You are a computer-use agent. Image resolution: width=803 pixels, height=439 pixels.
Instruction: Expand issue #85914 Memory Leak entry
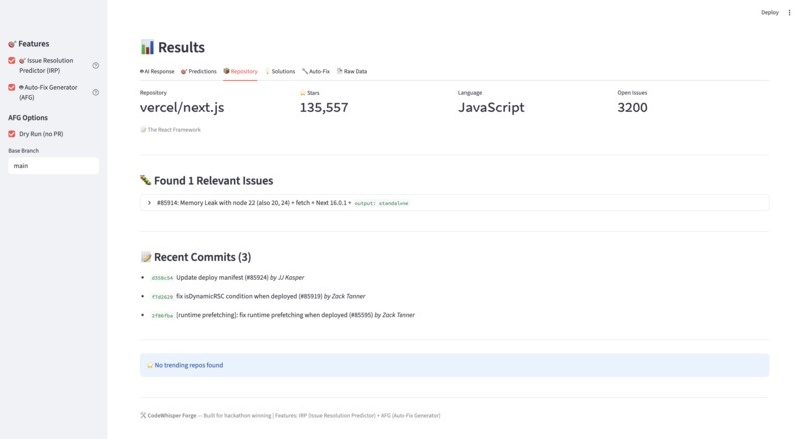tap(454, 203)
